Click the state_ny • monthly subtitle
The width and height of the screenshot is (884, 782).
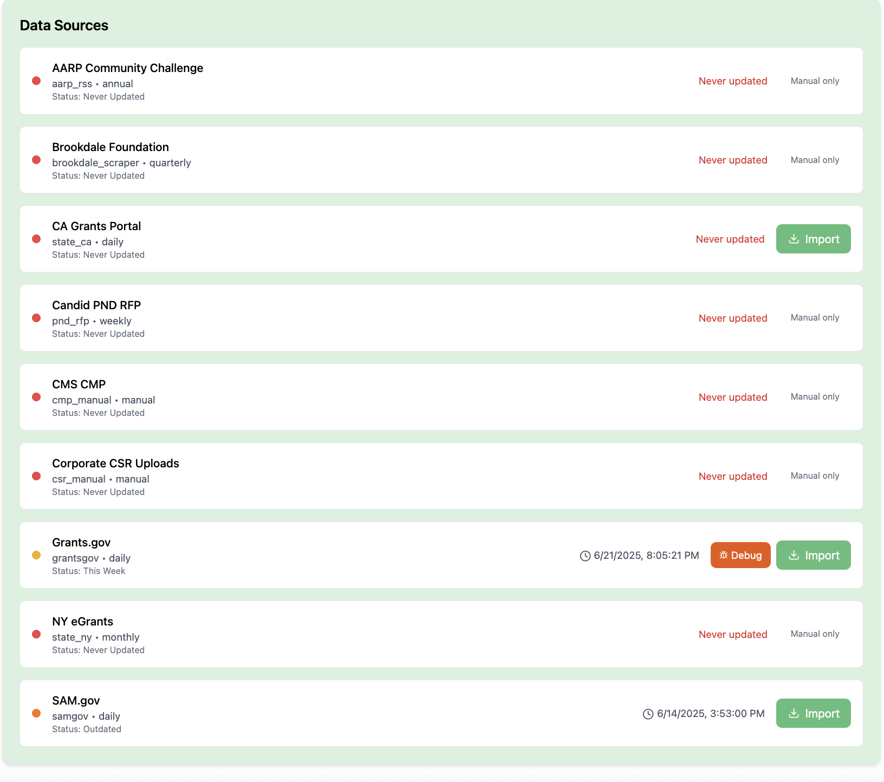click(x=96, y=637)
